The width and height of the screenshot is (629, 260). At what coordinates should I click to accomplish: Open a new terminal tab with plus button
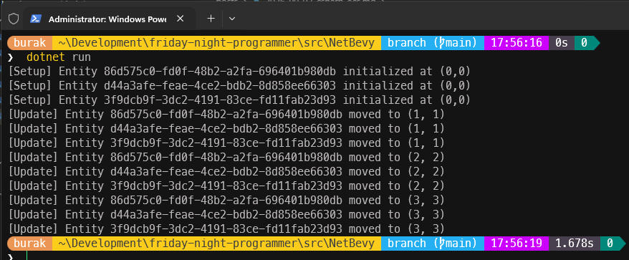pos(211,19)
